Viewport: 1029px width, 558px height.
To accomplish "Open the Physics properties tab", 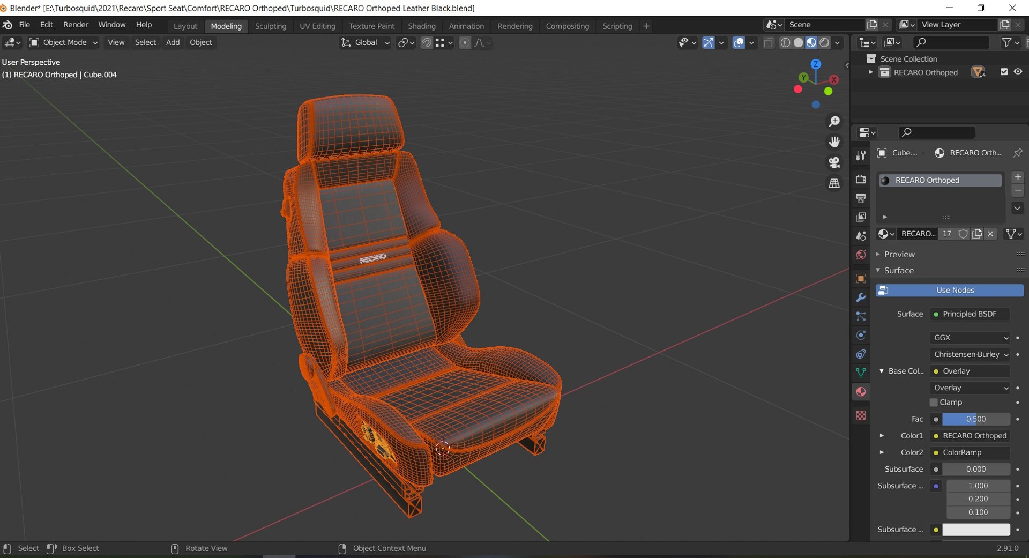I will pyautogui.click(x=861, y=335).
